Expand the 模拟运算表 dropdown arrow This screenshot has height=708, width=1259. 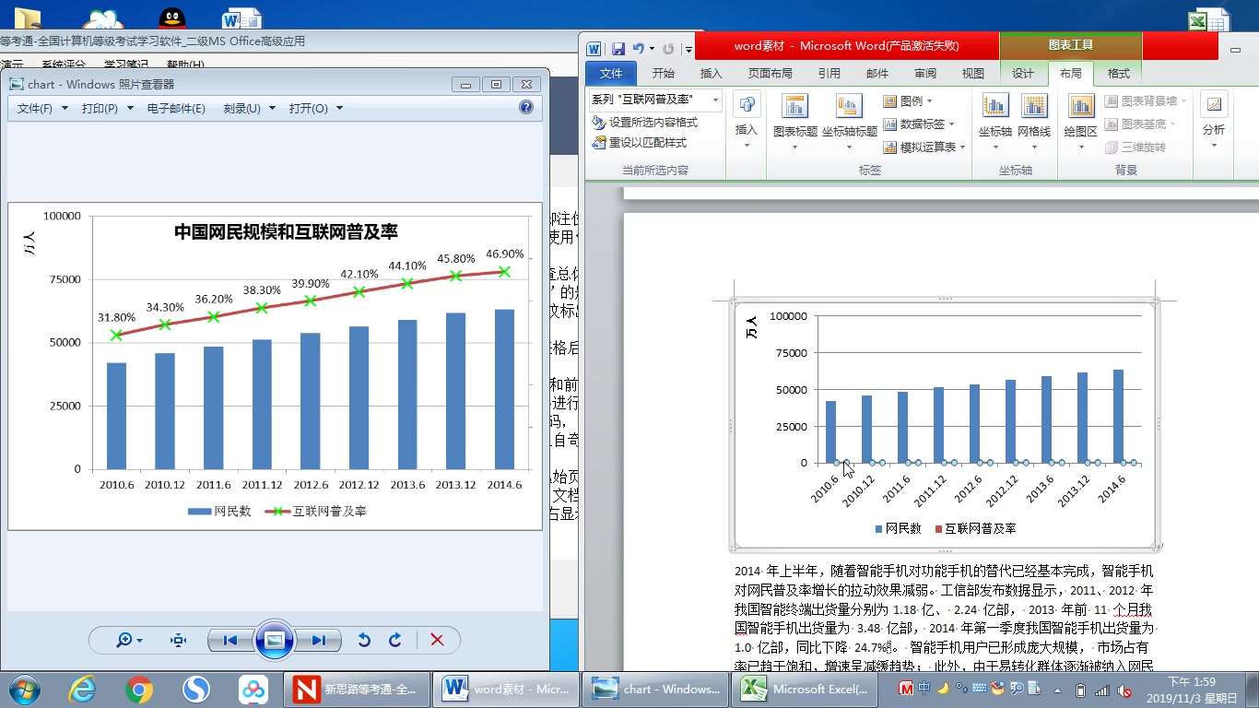(x=962, y=147)
